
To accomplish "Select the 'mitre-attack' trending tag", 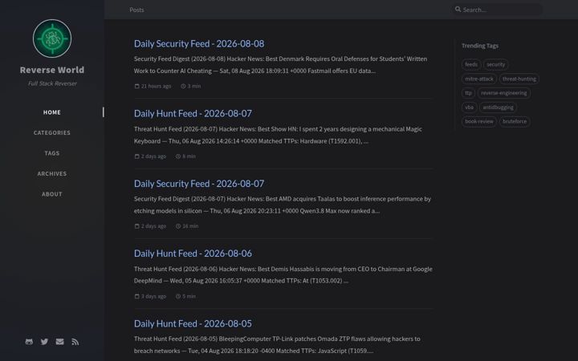I will (478, 79).
